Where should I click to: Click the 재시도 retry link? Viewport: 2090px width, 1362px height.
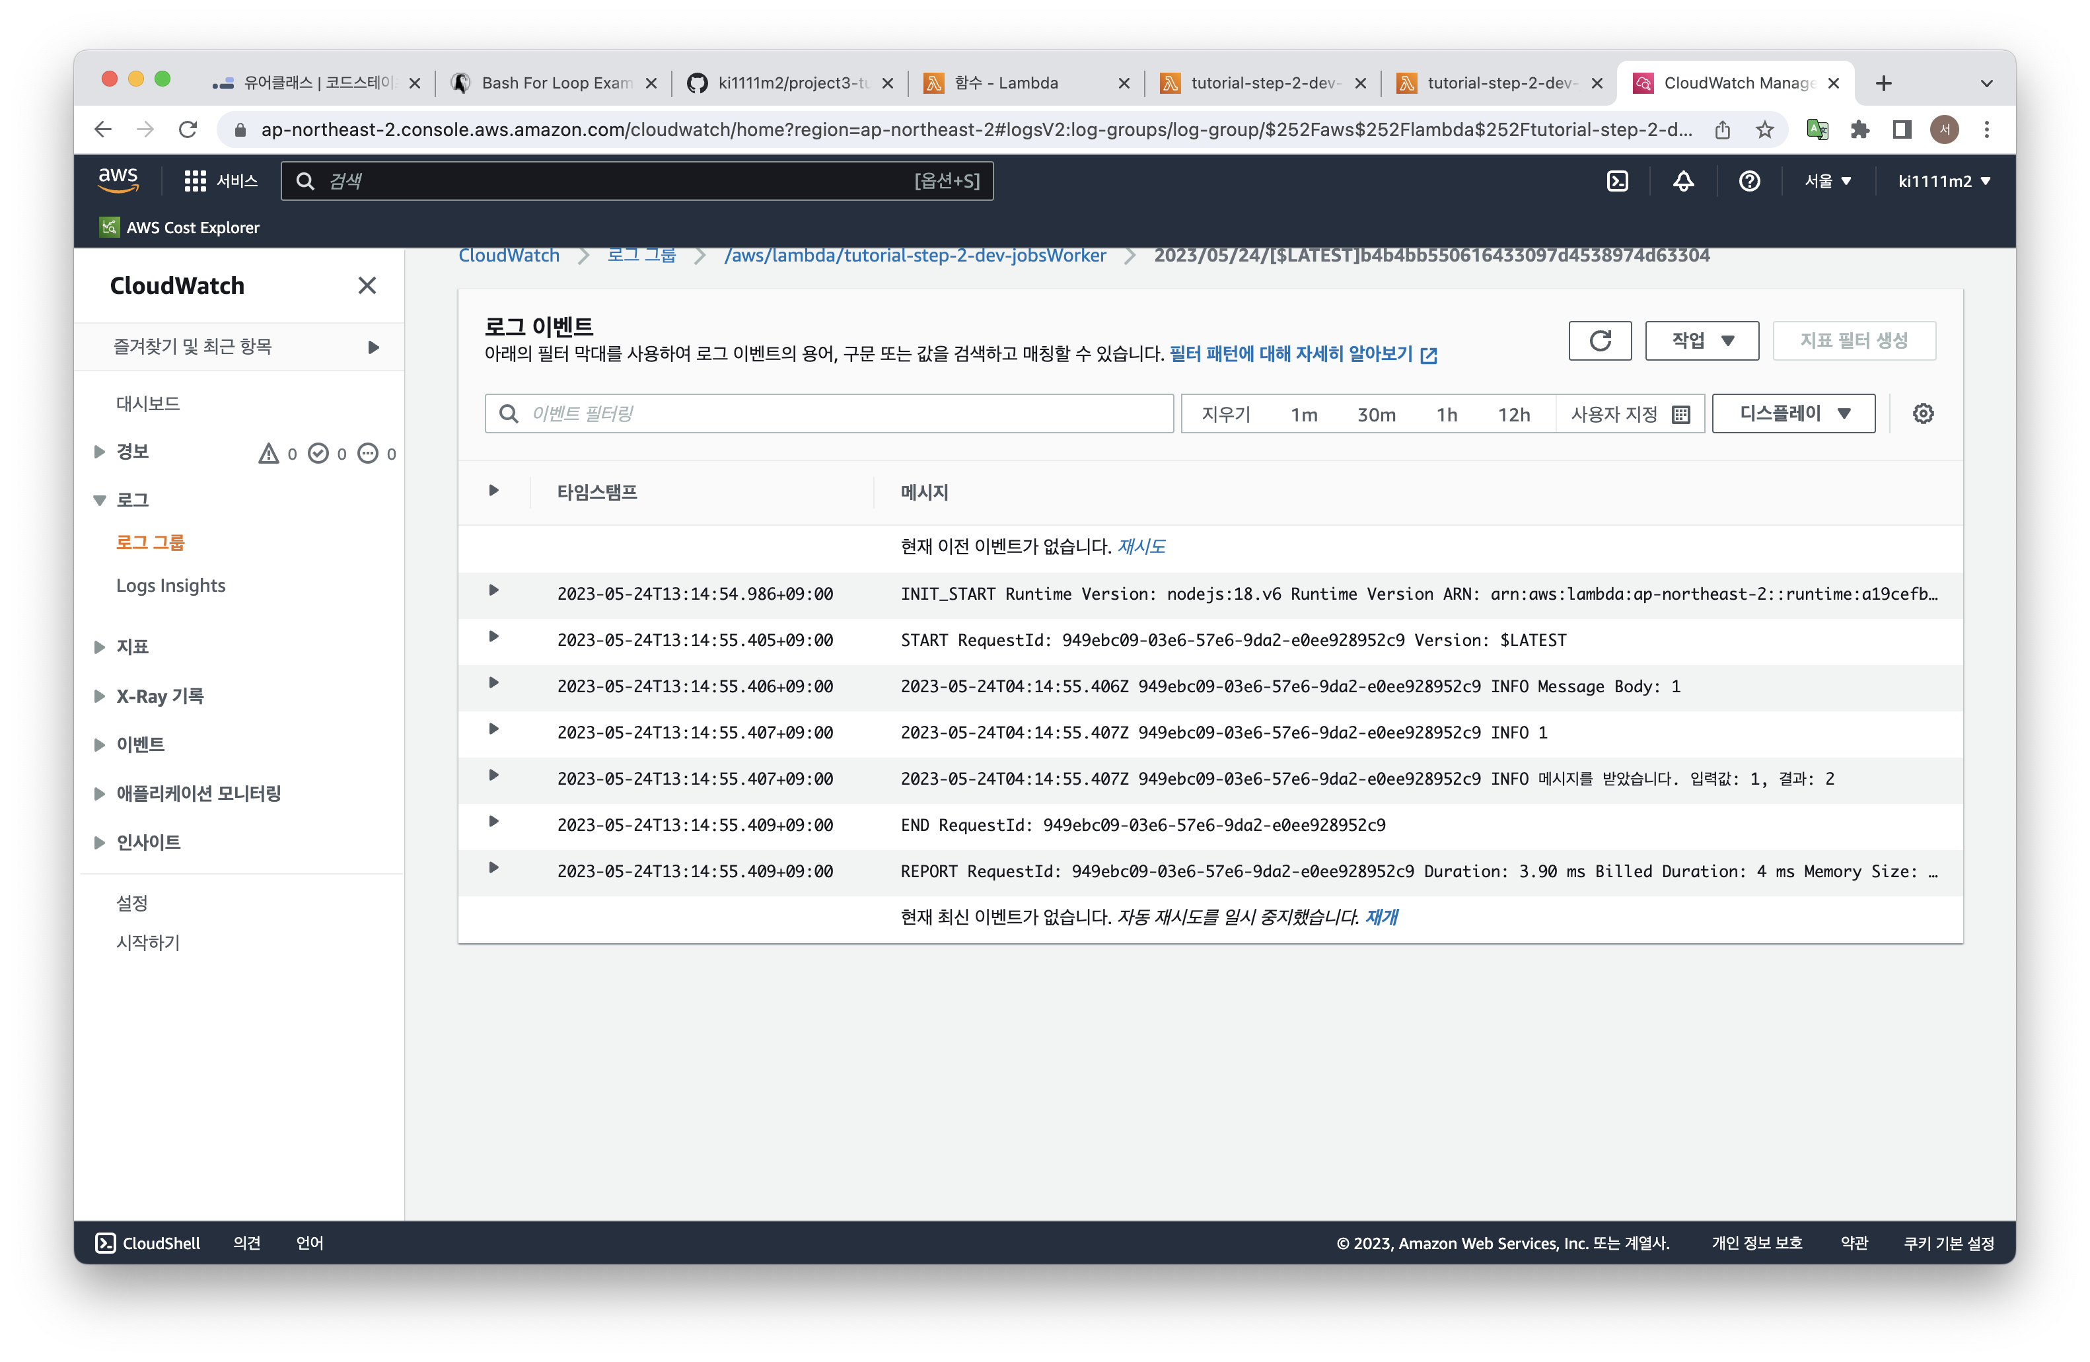pos(1141,546)
